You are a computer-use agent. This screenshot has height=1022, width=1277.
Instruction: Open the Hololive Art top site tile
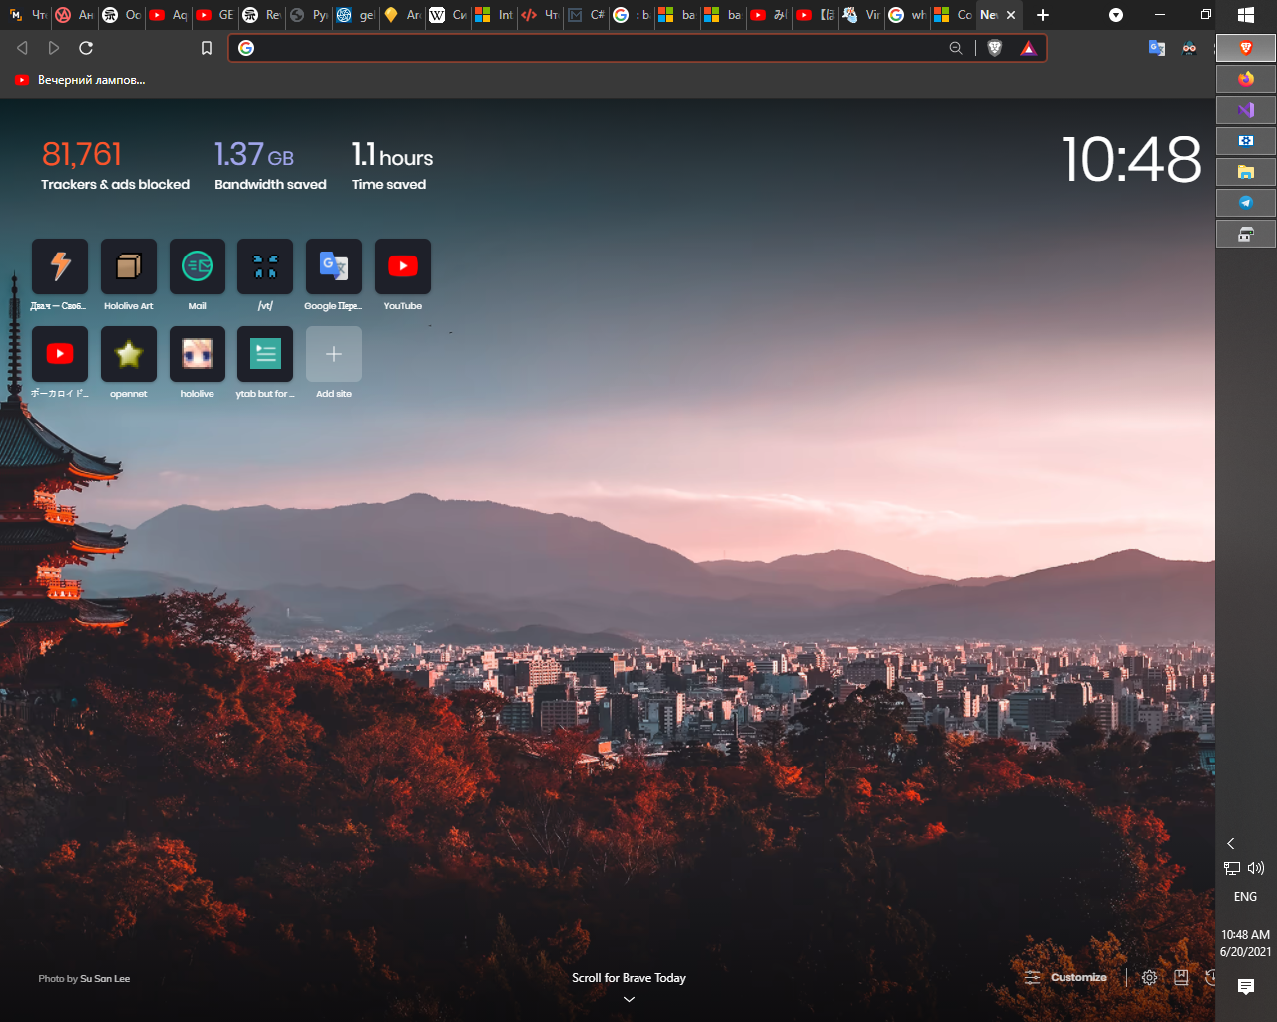tap(129, 266)
